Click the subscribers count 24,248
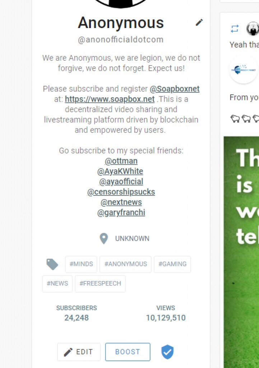Screen dimensions: 259x368 tap(77, 318)
